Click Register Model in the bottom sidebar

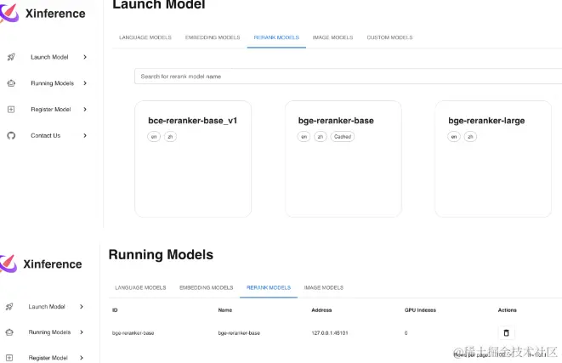[x=48, y=358]
